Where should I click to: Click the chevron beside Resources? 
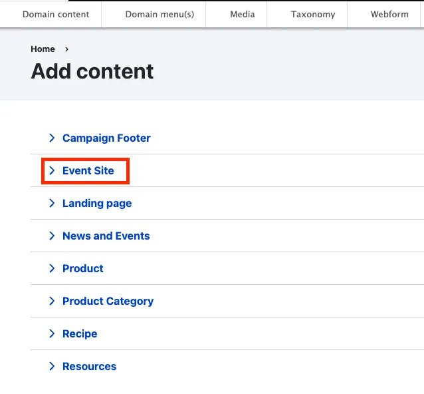52,366
